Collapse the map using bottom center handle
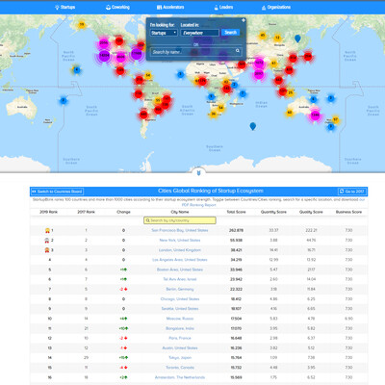The width and height of the screenshot is (385, 385). point(199,172)
